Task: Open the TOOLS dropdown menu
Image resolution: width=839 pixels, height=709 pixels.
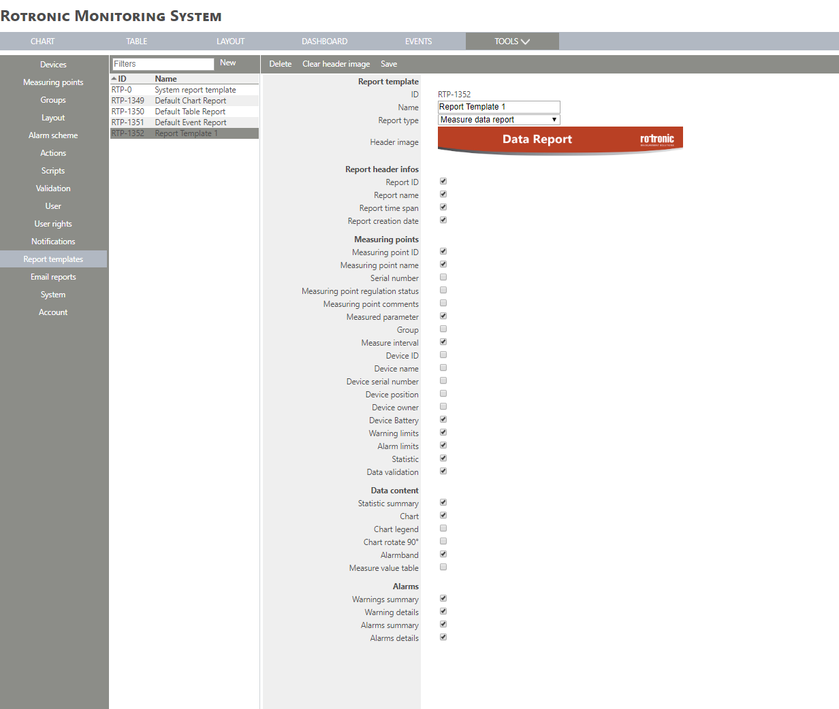Action: [x=512, y=42]
